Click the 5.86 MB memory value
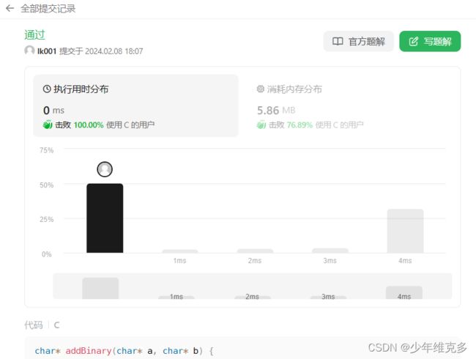This screenshot has width=476, height=359. pos(276,110)
